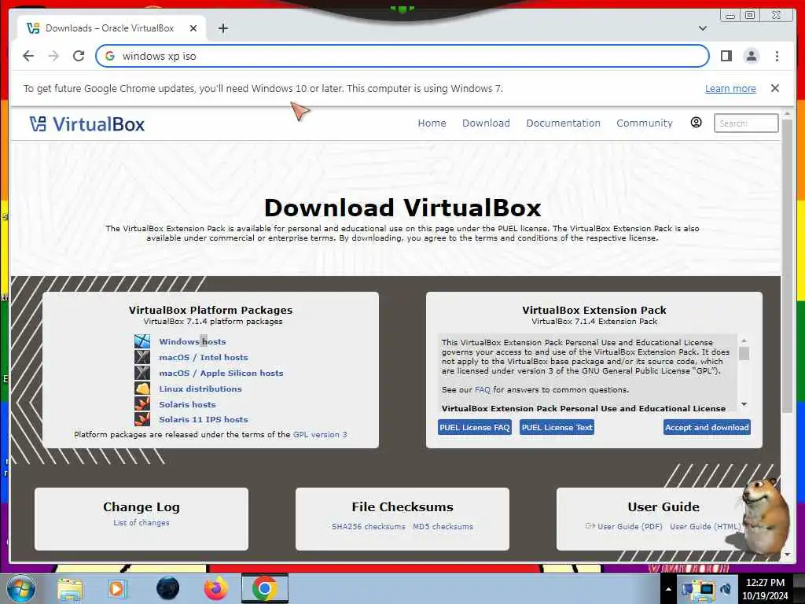Click the VirtualBox site Search field
This screenshot has height=604, width=805.
[746, 123]
